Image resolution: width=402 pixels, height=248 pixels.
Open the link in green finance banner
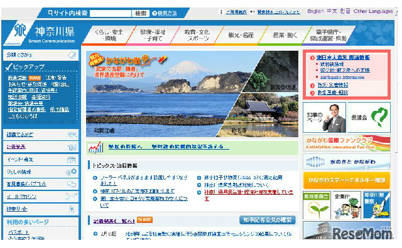[x=168, y=147]
